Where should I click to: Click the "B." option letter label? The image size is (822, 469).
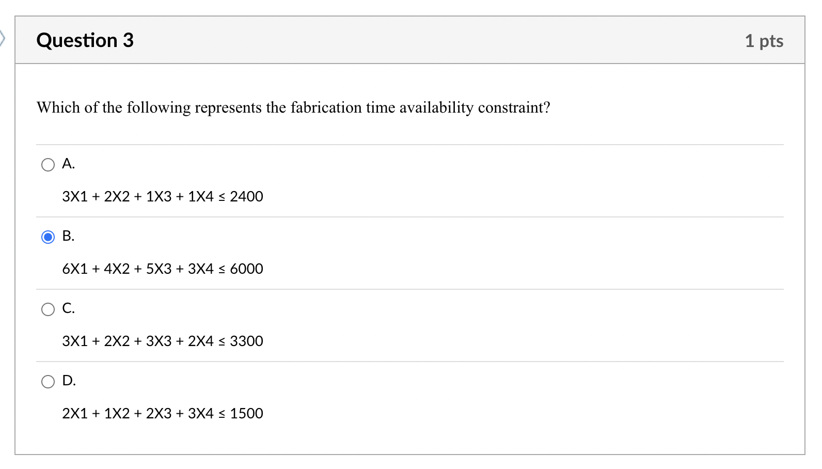click(69, 236)
